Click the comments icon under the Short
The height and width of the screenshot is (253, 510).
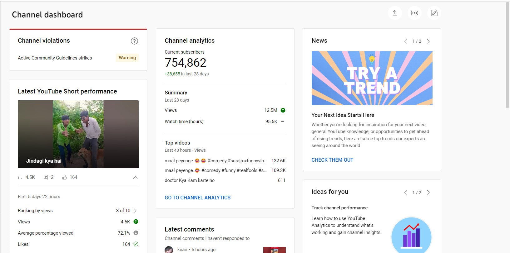point(46,177)
